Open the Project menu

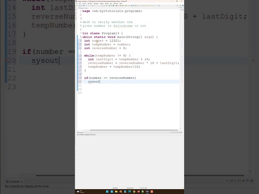[107, 4]
